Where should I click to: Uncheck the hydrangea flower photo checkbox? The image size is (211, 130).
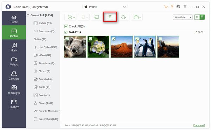point(90,39)
